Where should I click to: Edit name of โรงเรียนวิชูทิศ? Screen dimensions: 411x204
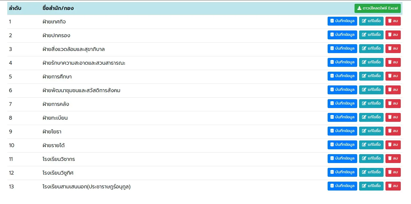[371, 172]
